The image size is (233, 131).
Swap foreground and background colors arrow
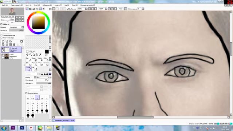click(x=50, y=51)
